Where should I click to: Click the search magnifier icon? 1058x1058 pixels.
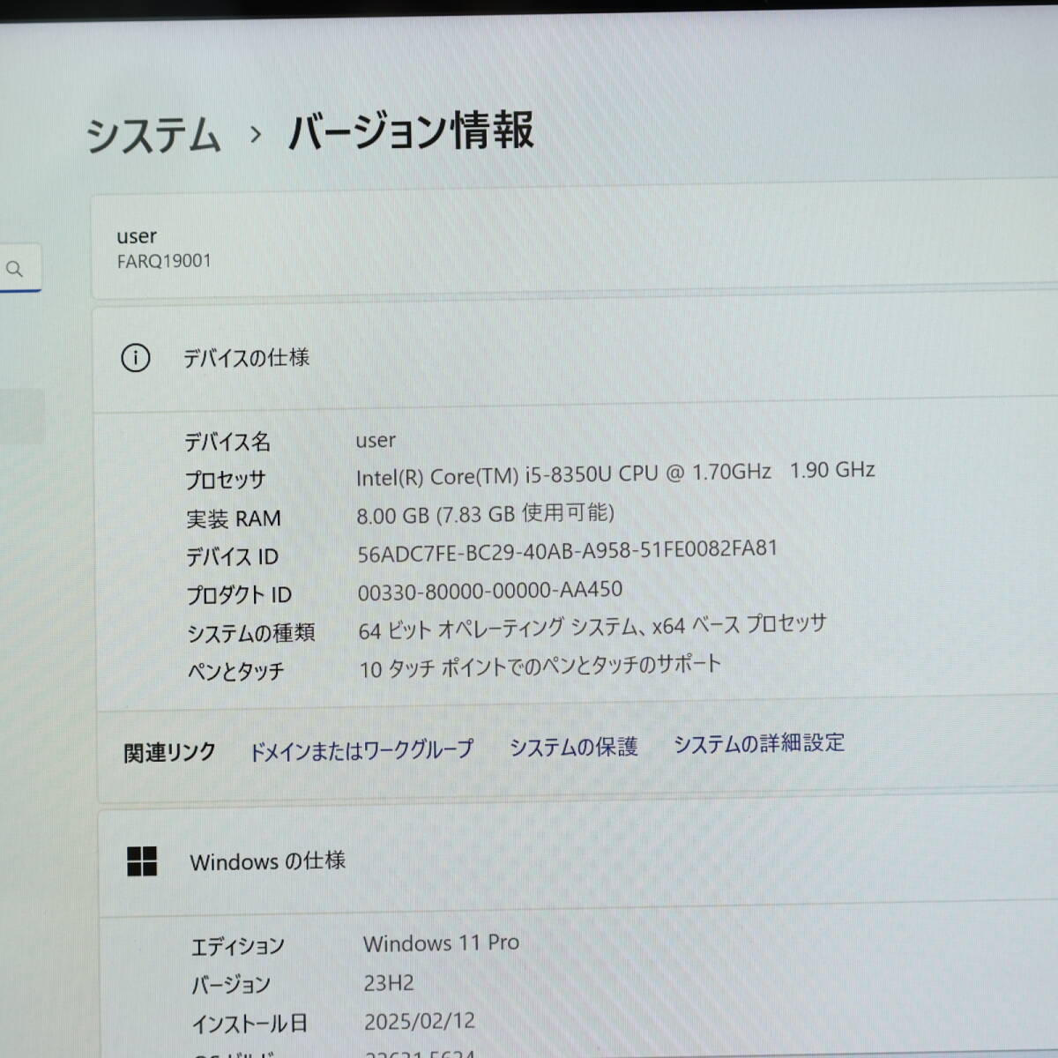[14, 269]
